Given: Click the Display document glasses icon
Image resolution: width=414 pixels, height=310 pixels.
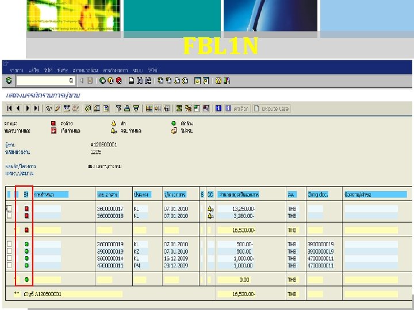Looking at the screenshot, I should pos(48,108).
